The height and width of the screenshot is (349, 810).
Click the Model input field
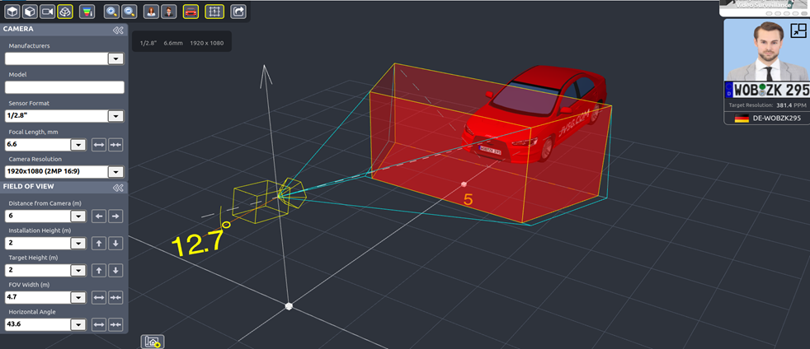64,87
